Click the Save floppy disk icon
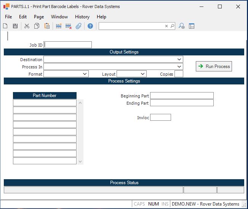Viewport: 248px width, 209px height. pos(15,26)
